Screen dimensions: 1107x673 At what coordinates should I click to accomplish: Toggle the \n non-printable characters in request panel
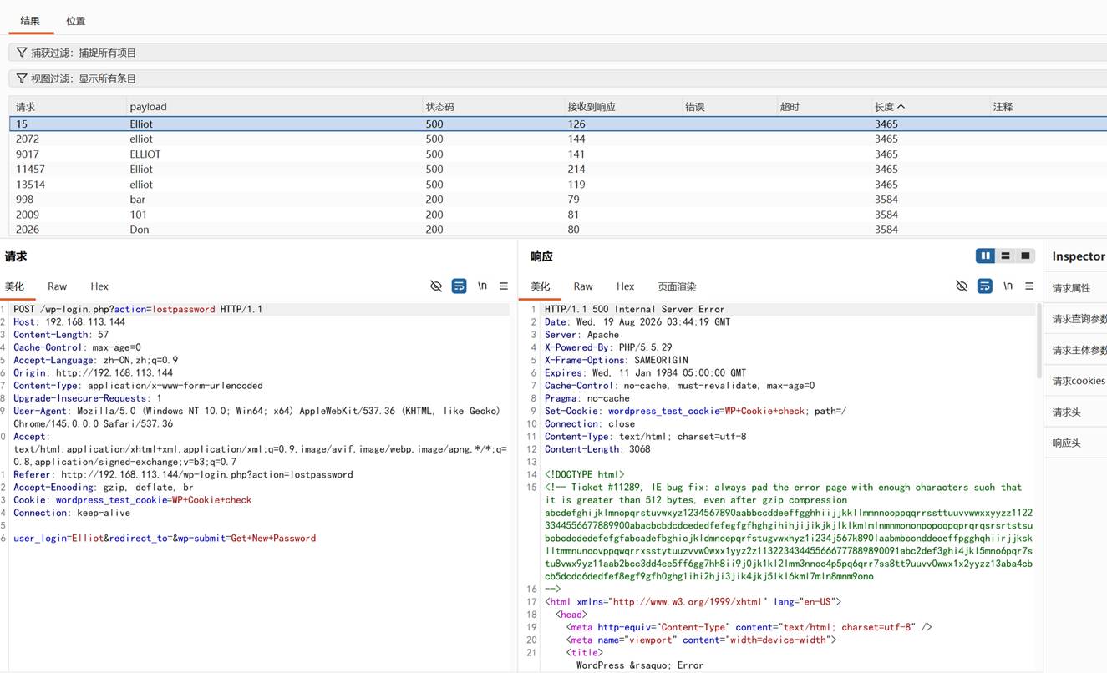pos(482,286)
